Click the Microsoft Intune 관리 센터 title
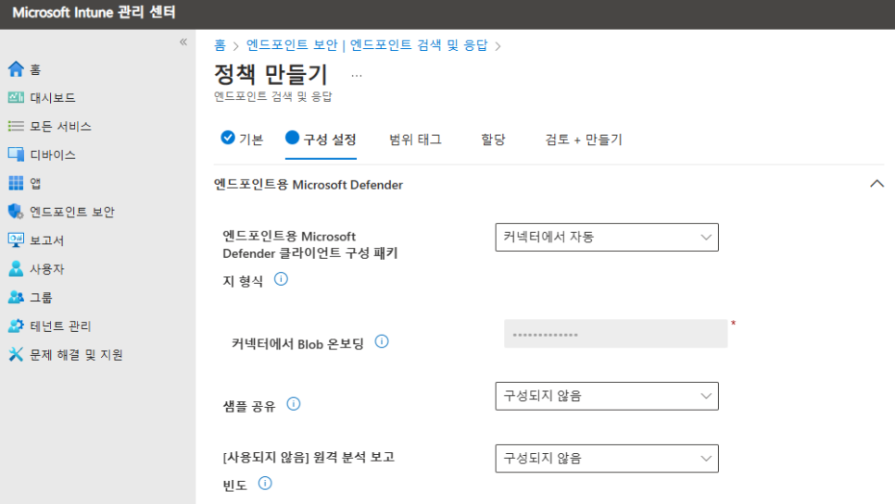 94,13
